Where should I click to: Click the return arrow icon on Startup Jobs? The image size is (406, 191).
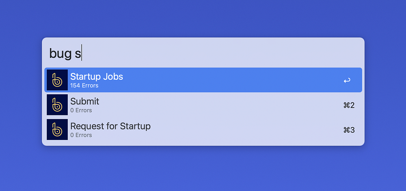coord(347,81)
